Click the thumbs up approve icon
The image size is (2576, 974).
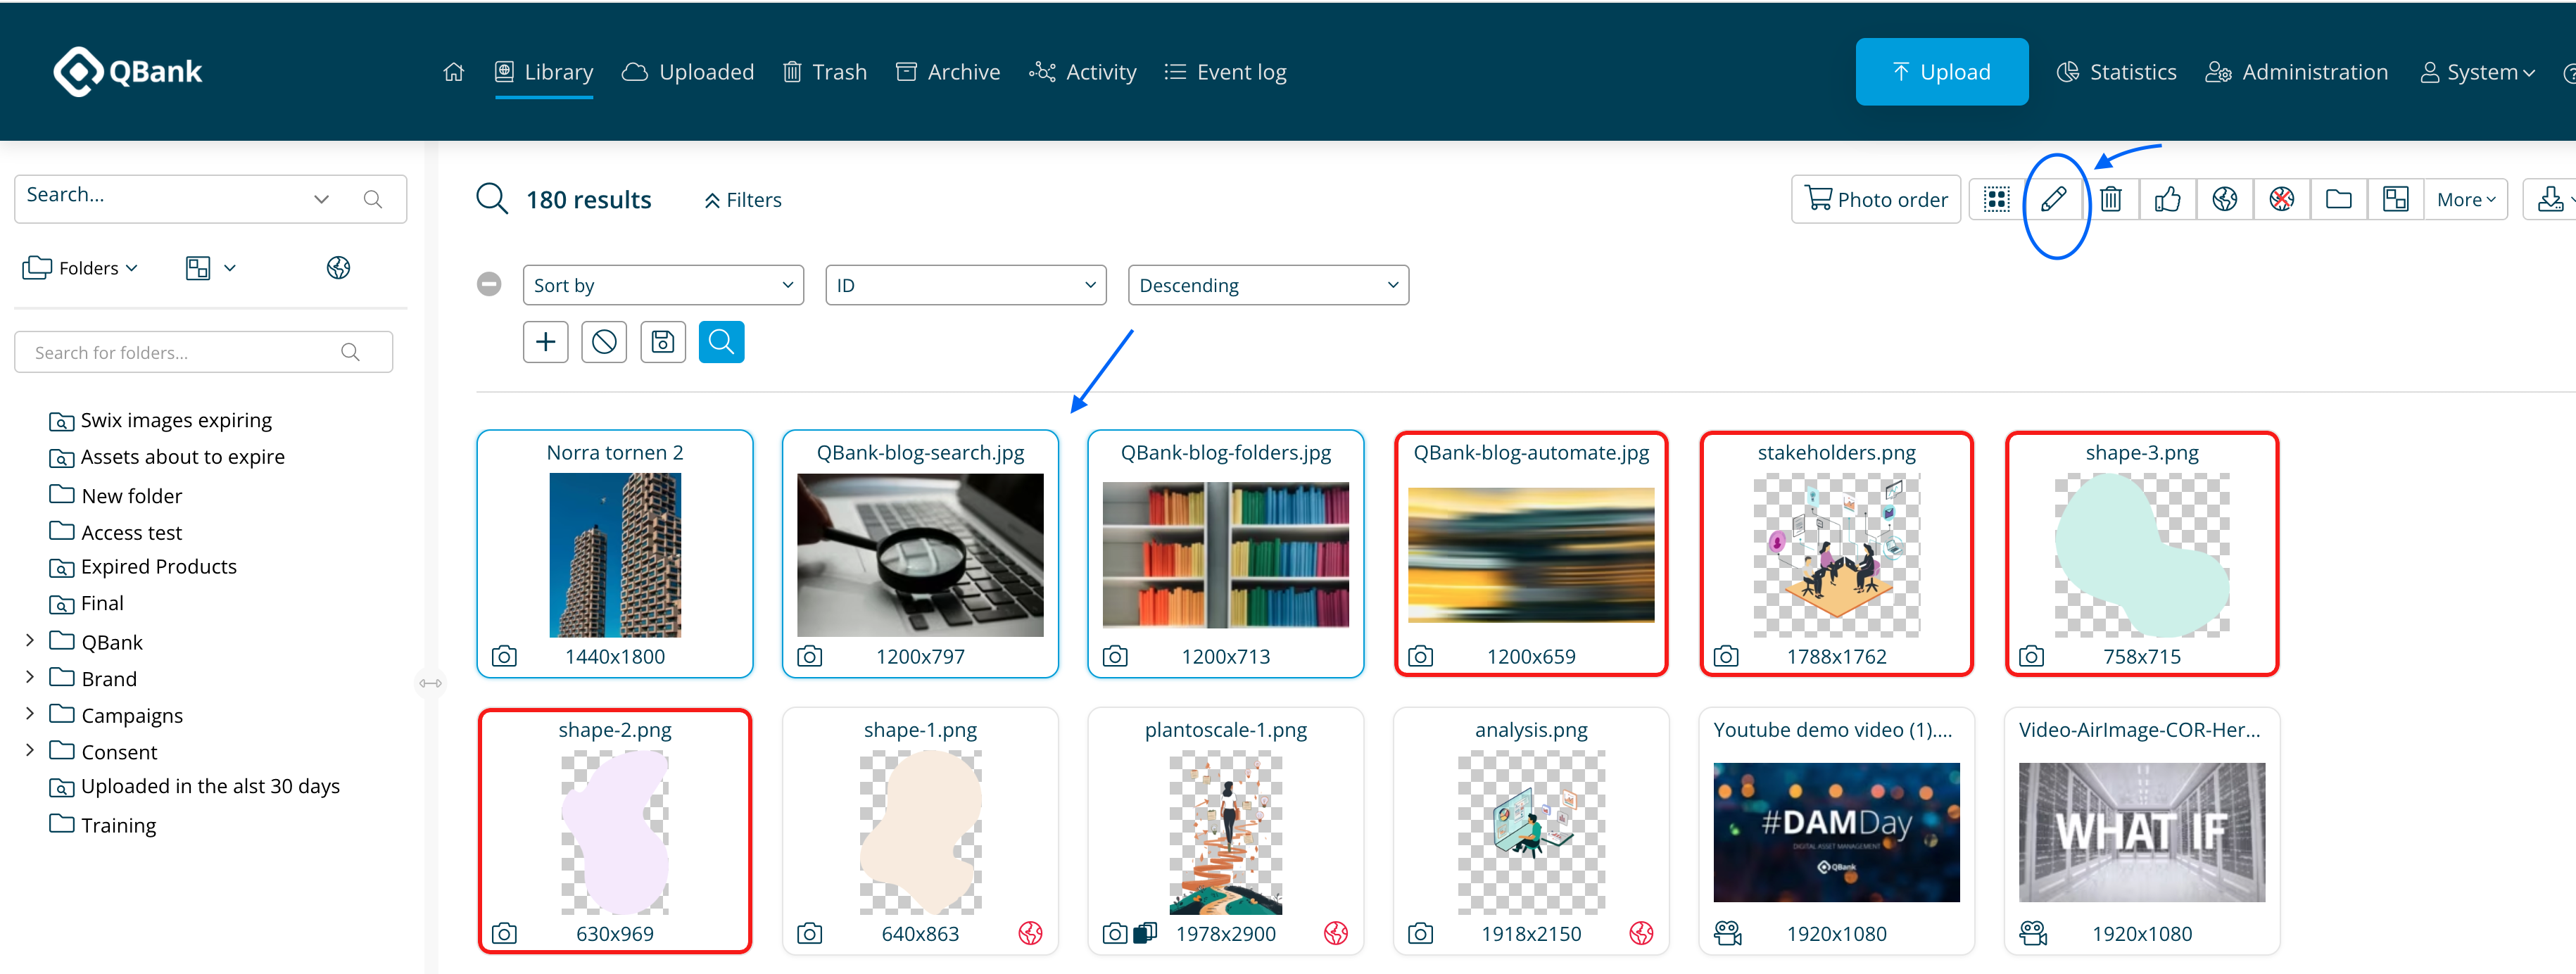click(x=2168, y=199)
